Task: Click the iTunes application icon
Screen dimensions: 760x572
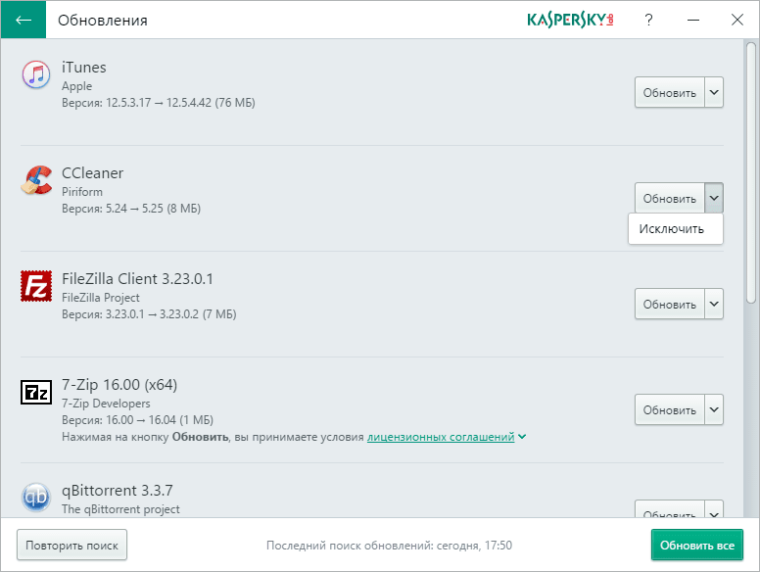Action: [36, 74]
